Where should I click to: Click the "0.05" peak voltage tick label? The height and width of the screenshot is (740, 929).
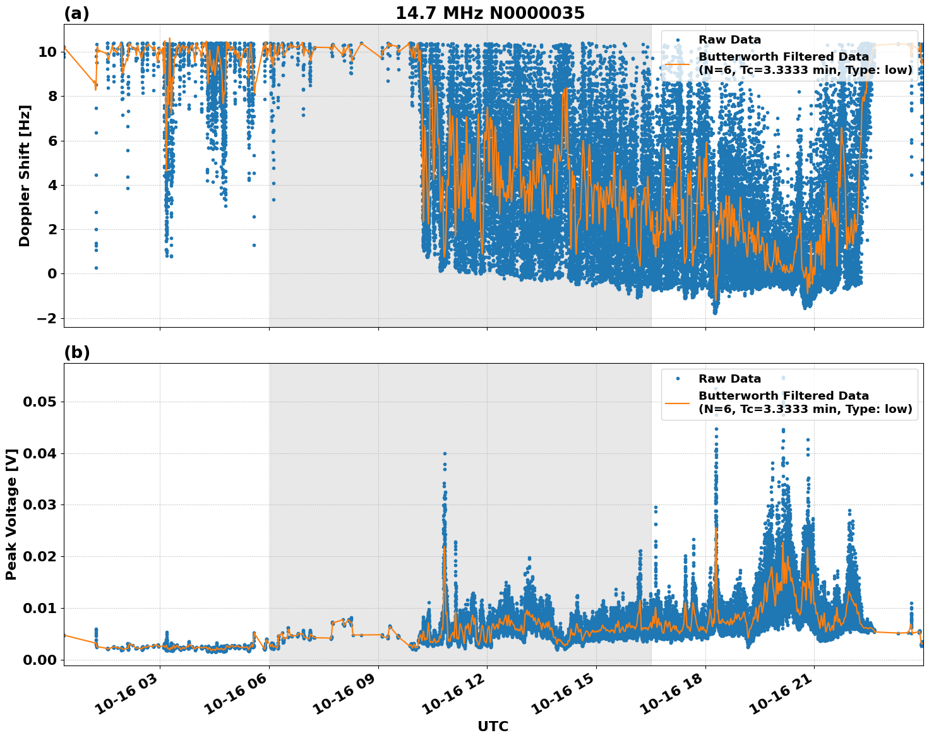[x=39, y=402]
